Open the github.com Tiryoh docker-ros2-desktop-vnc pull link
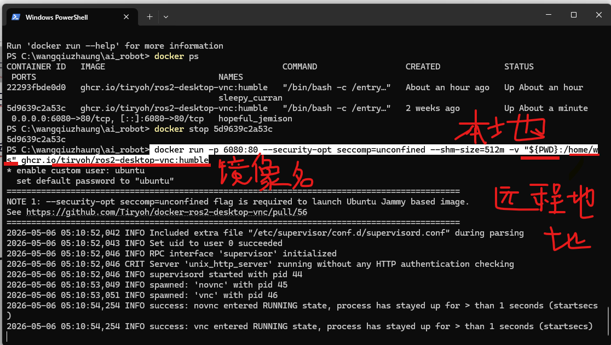Image resolution: width=611 pixels, height=345 pixels. point(167,212)
